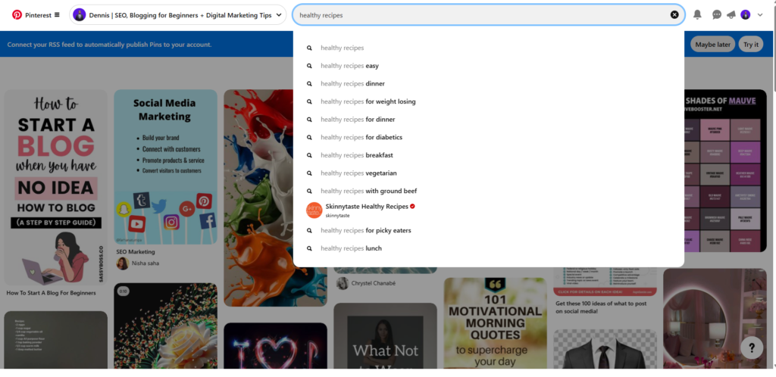Open the Pinterest hamburger menu
Image resolution: width=776 pixels, height=377 pixels.
coord(57,15)
